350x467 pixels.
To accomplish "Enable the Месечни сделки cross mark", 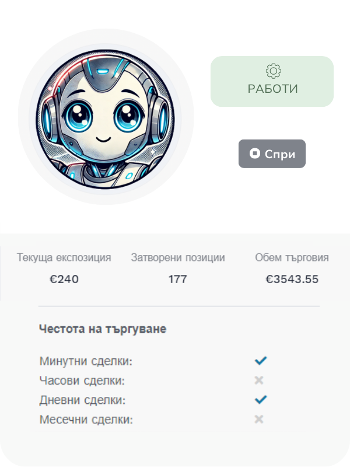I will [x=260, y=419].
